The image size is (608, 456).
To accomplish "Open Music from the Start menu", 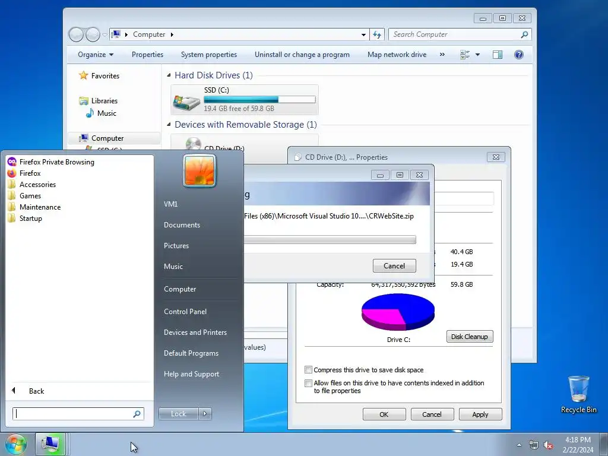I will 173,267.
